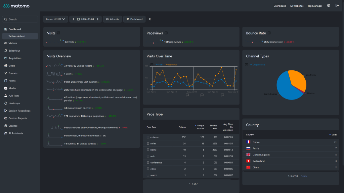Image resolution: width=344 pixels, height=193 pixels.
Task: Toggle Pageviews series in the chart legend
Action: click(171, 65)
